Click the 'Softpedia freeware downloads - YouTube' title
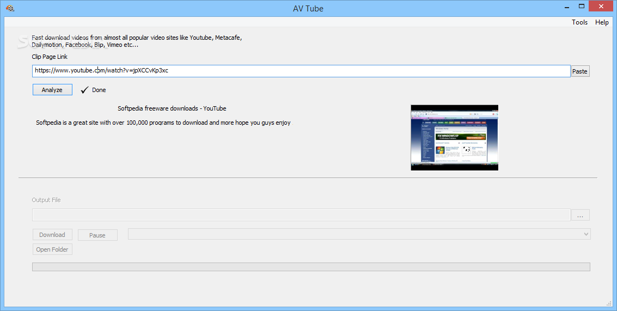Screen dimensions: 617x311 tap(172, 108)
